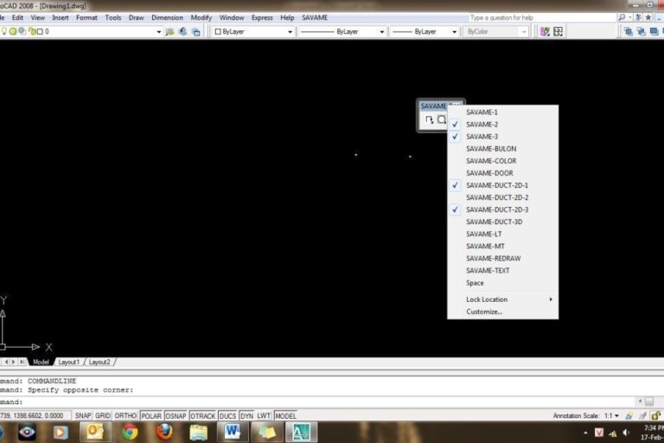The image size is (664, 443).
Task: Show hidden tray icons arrow
Action: click(x=585, y=433)
